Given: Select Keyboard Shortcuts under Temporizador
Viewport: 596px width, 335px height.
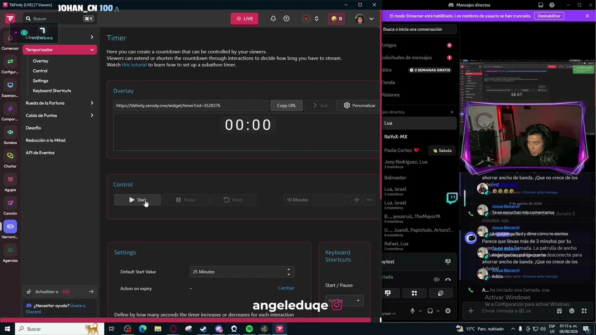Looking at the screenshot, I should click(52, 91).
